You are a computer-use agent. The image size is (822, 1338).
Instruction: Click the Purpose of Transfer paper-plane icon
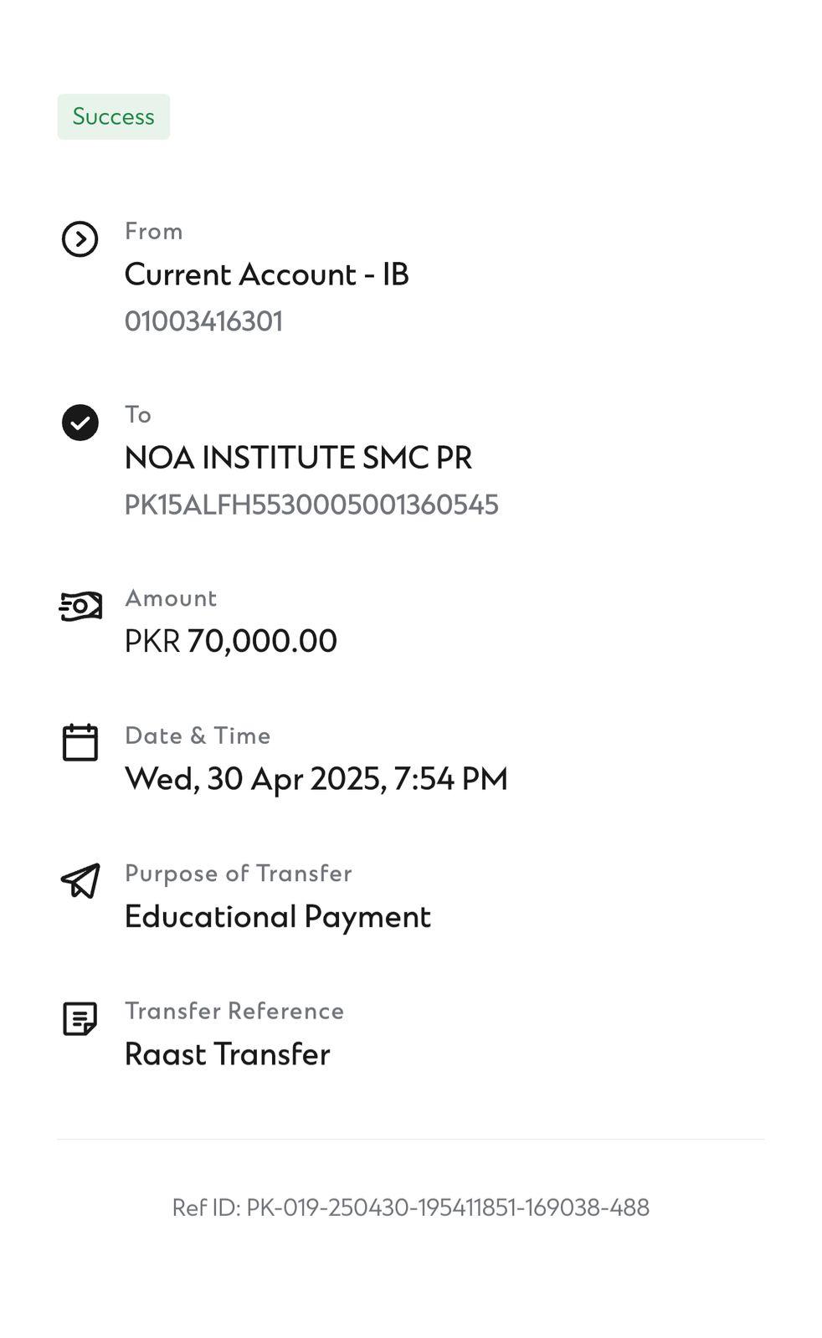tap(80, 880)
